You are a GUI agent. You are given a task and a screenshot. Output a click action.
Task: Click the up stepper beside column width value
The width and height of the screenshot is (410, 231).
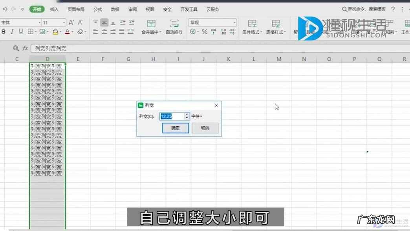[x=187, y=115]
